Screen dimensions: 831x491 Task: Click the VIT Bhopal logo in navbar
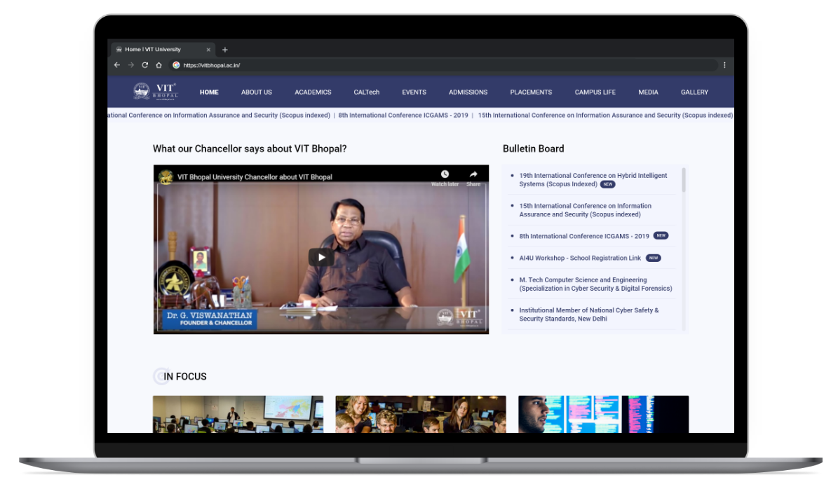click(x=155, y=92)
